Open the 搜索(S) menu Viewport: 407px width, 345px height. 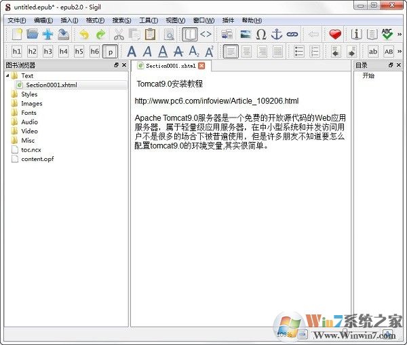click(121, 20)
